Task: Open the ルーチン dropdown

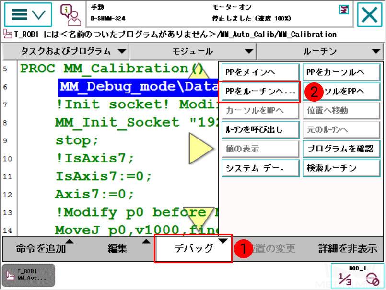Action: pos(320,51)
